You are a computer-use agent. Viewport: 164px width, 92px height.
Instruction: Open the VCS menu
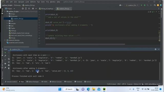(x=47, y=2)
